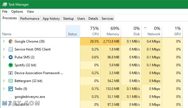188x108 pixels.
Task: Open the Options menu
Action: [17, 12]
